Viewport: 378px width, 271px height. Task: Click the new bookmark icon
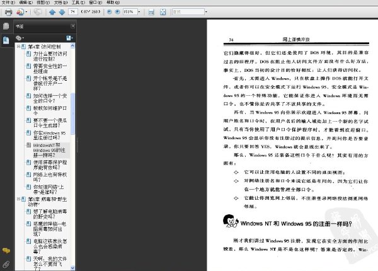pyautogui.click(x=69, y=38)
